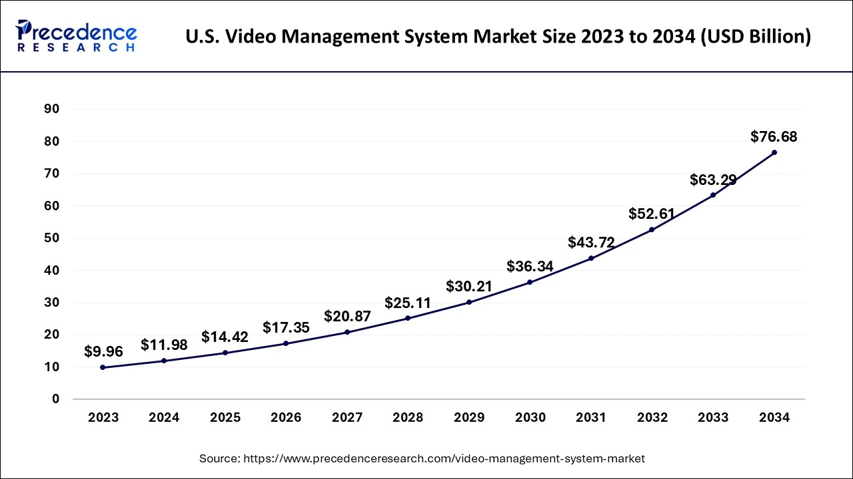Select the 2030 x-axis label
The image size is (853, 479).
pyautogui.click(x=530, y=418)
